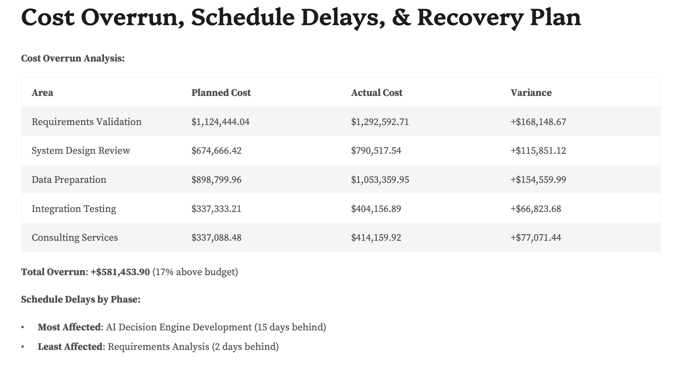Click the total overrun amount +$581,453.90

[x=120, y=272]
